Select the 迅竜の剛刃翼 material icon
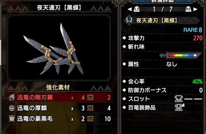 point(12,97)
